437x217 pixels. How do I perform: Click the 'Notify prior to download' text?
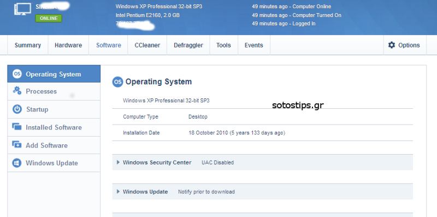click(x=206, y=192)
